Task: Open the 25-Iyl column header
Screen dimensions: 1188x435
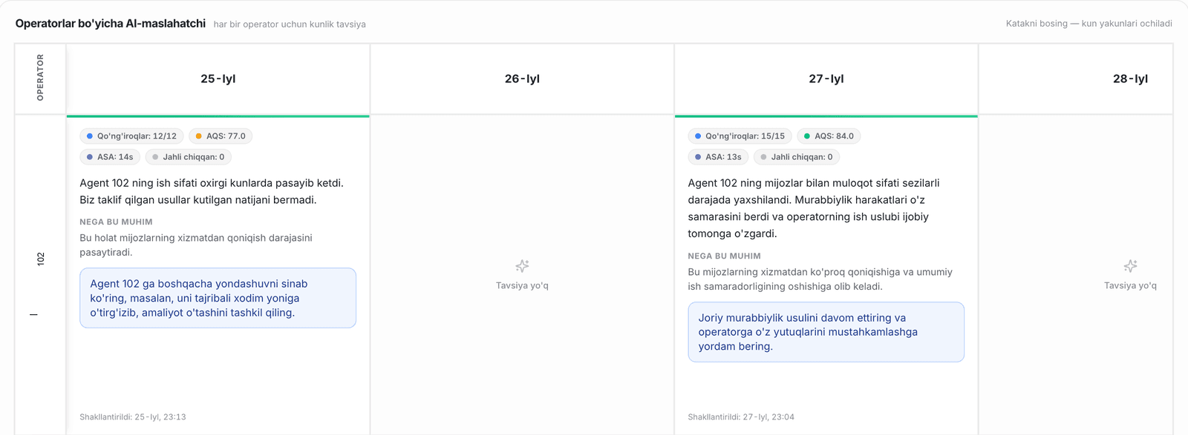Action: tap(218, 79)
